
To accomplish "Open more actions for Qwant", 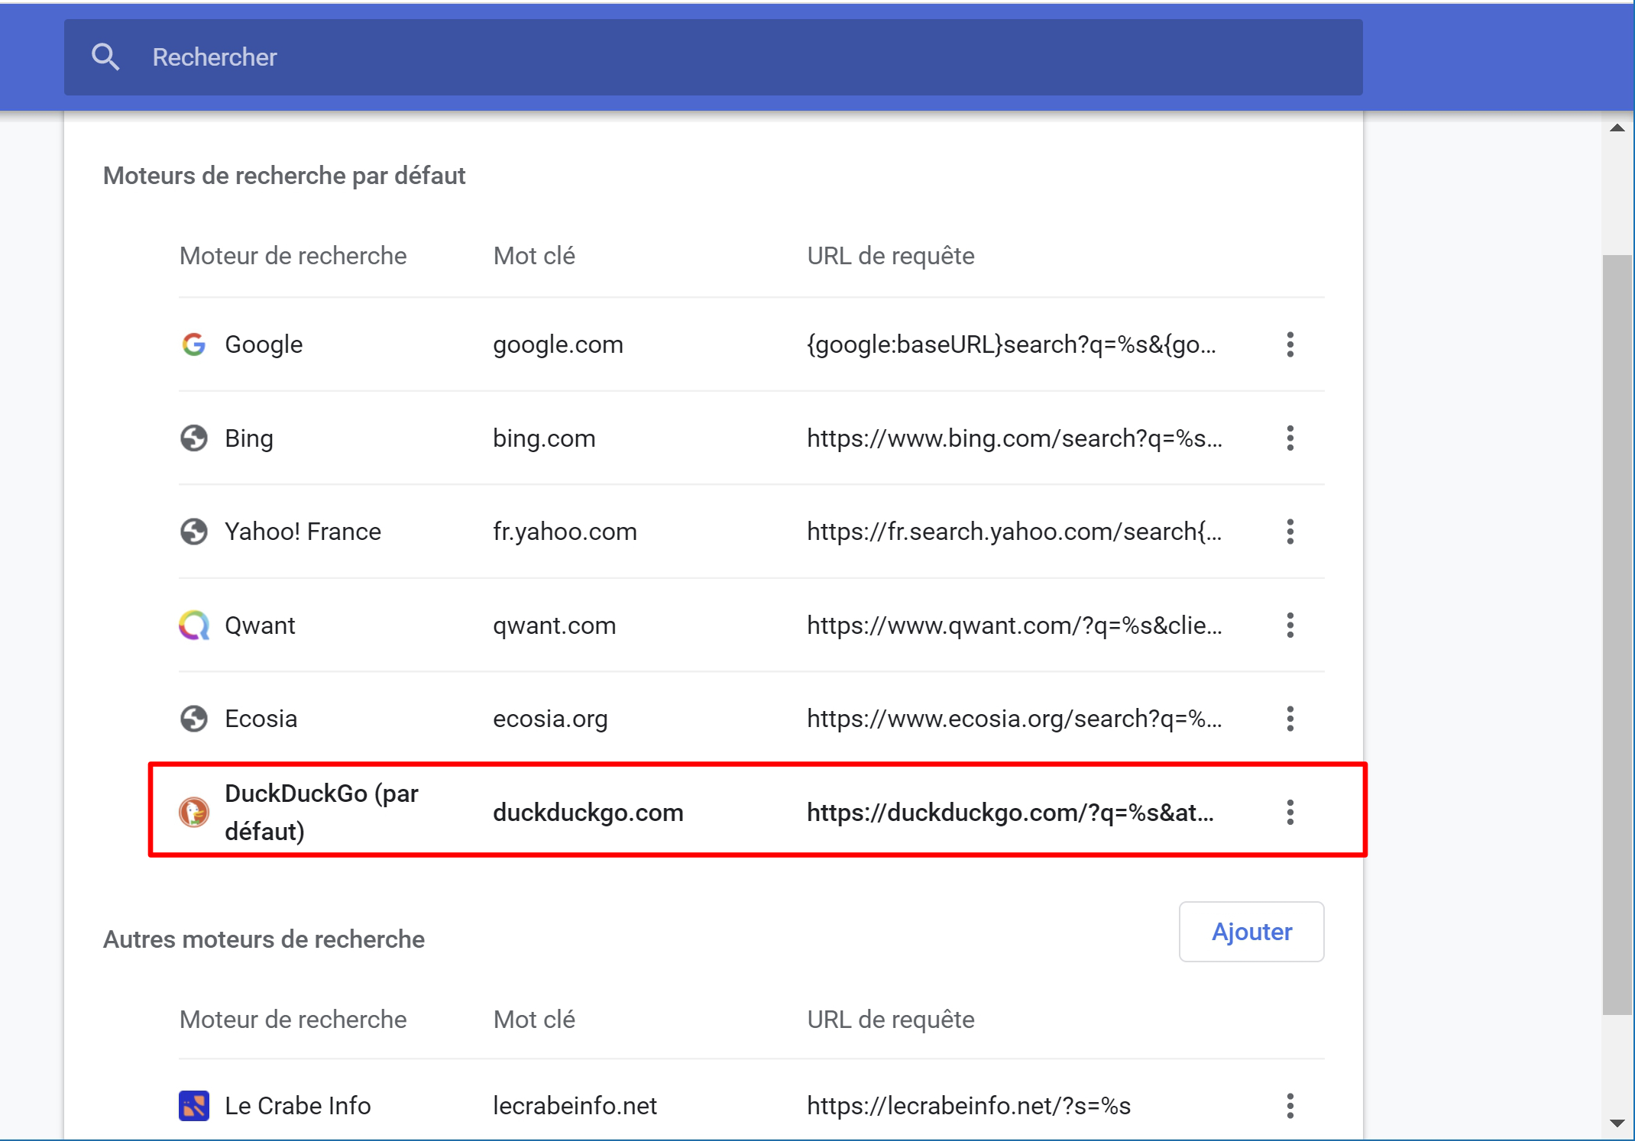I will [x=1290, y=625].
